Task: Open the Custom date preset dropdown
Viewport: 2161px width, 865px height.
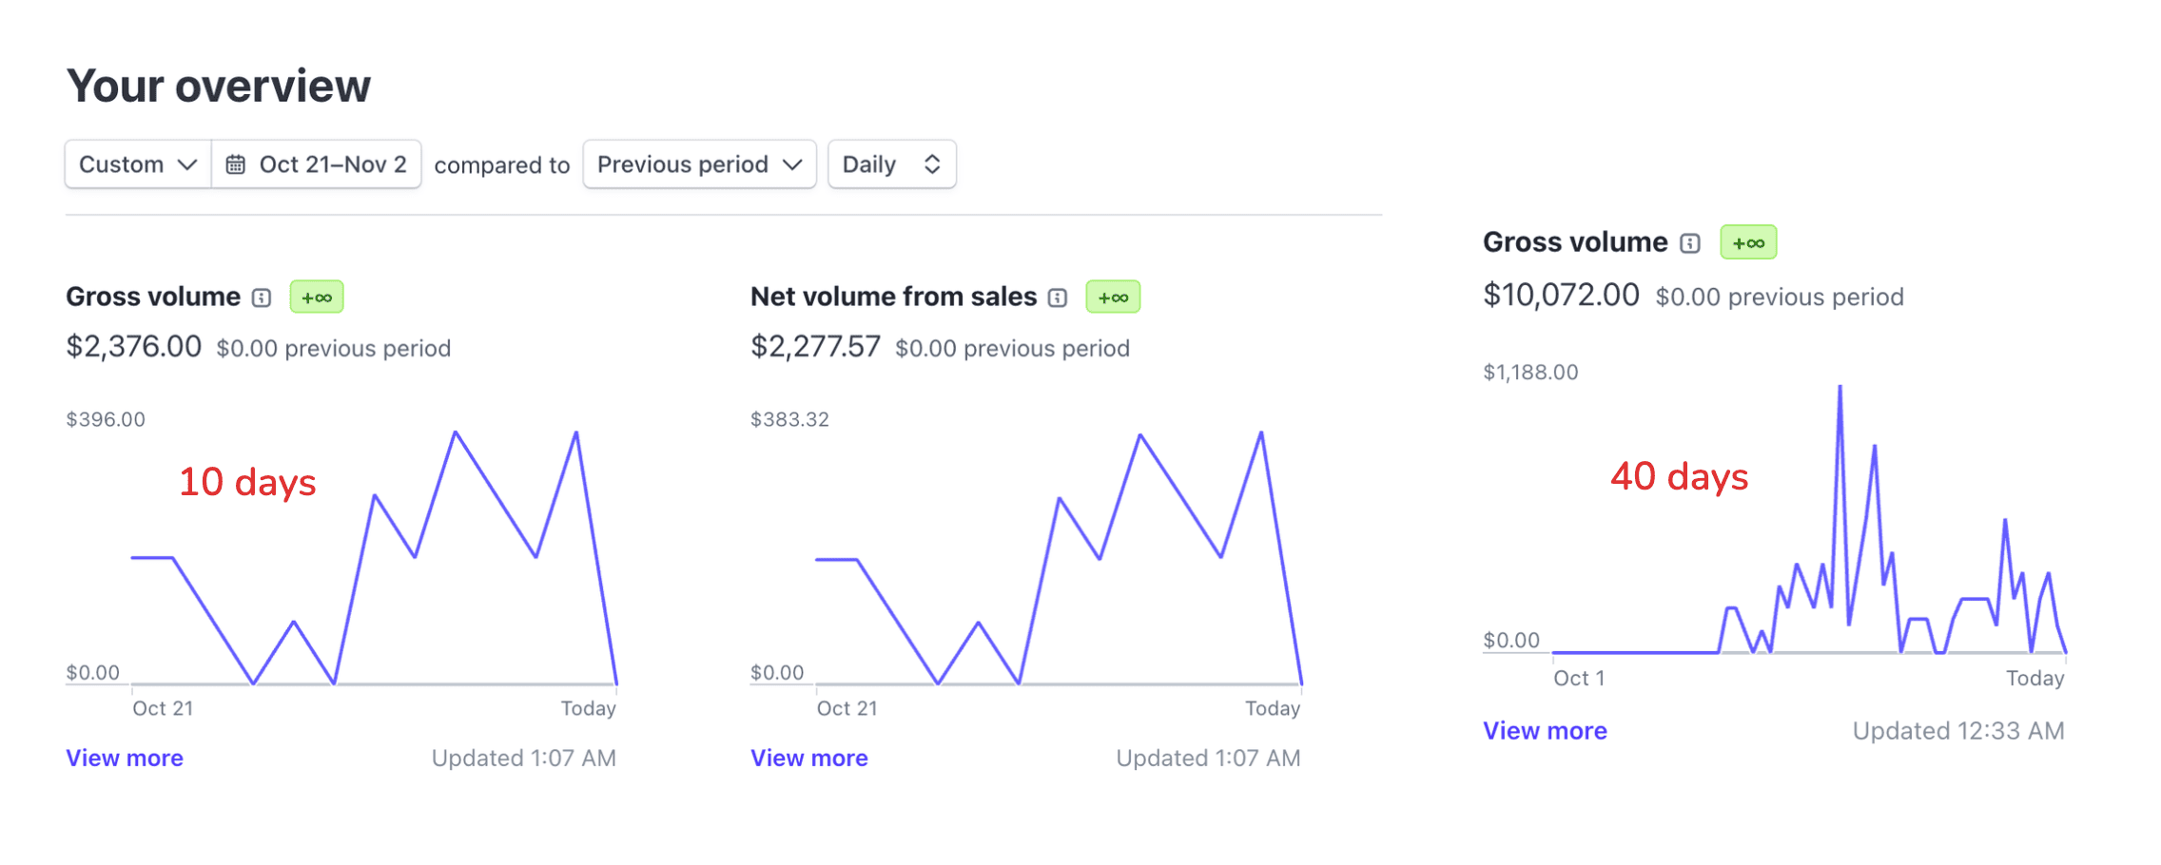Action: [137, 164]
